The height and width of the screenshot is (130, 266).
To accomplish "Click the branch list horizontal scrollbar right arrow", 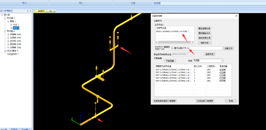I will pyautogui.click(x=193, y=42).
